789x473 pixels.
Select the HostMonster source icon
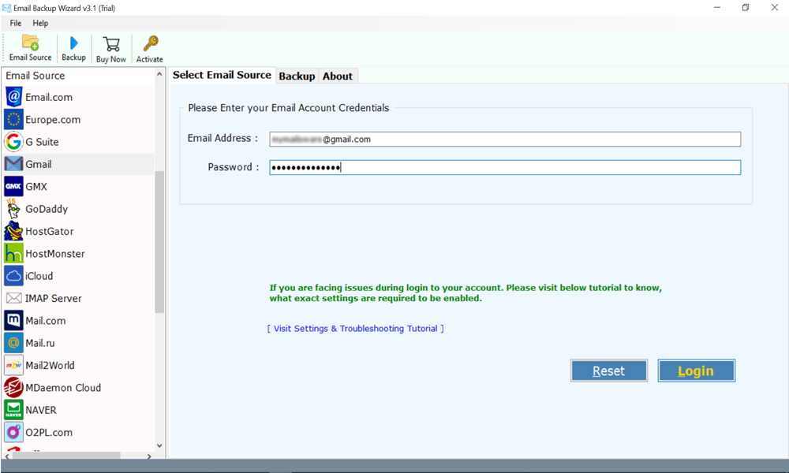point(13,253)
